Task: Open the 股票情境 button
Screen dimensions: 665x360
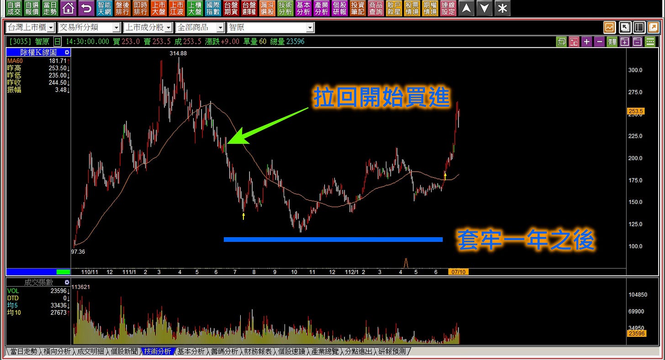Action: pos(412,8)
